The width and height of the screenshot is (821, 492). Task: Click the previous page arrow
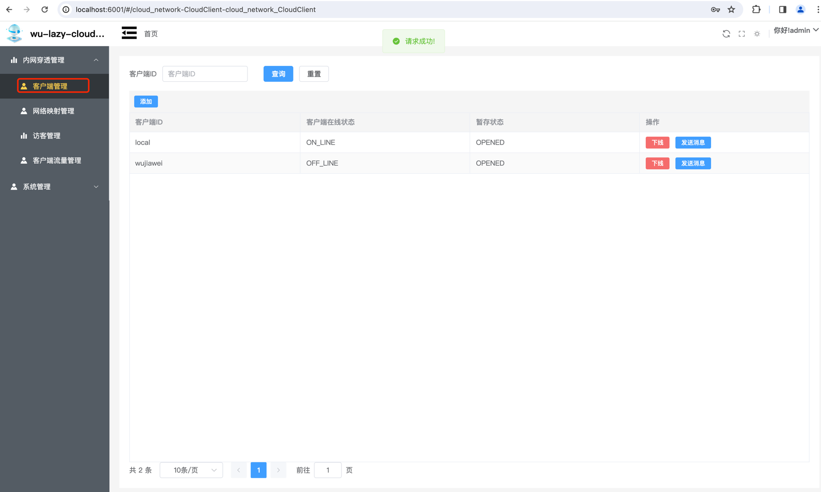click(x=239, y=470)
